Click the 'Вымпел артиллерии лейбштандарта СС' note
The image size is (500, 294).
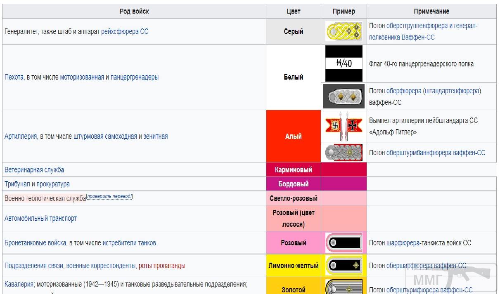point(423,120)
